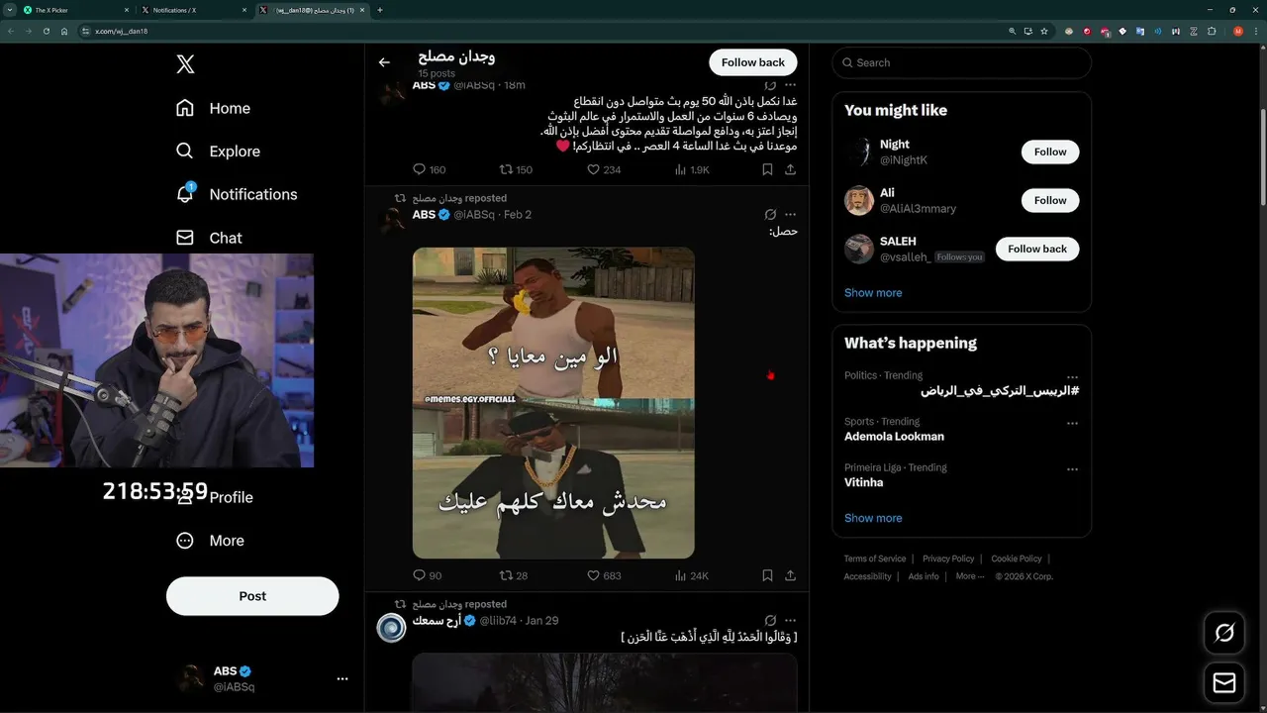Follow the Night account
This screenshot has width=1267, height=713.
tap(1050, 152)
